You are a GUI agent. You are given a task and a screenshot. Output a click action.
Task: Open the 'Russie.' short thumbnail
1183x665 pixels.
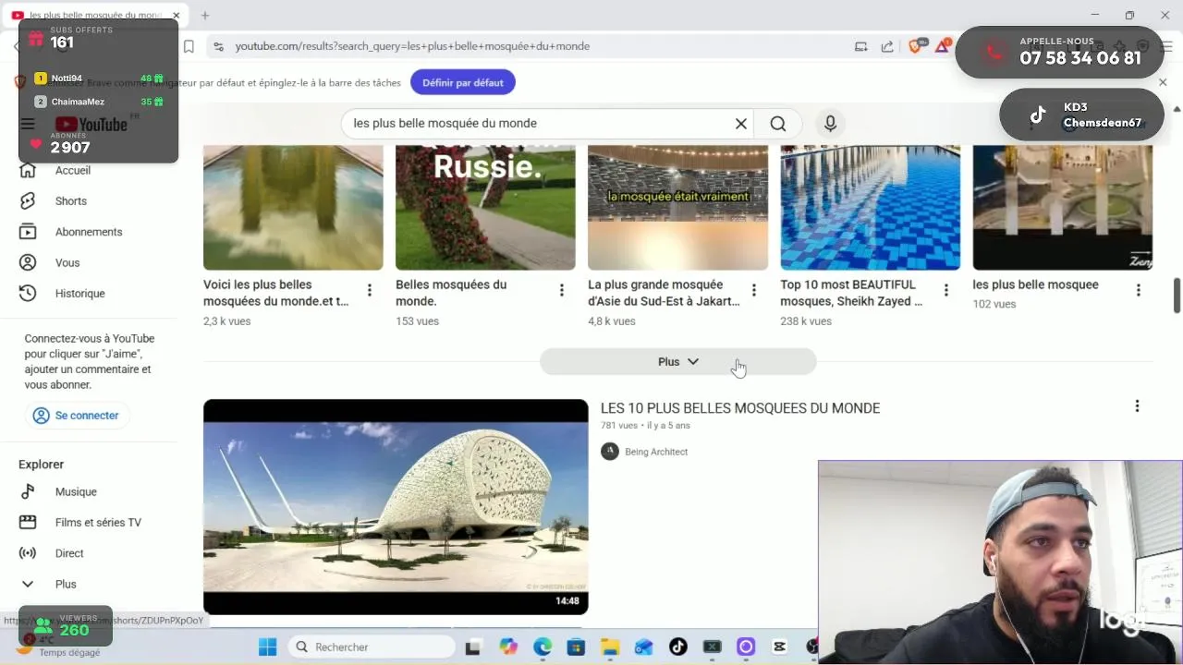tap(485, 207)
